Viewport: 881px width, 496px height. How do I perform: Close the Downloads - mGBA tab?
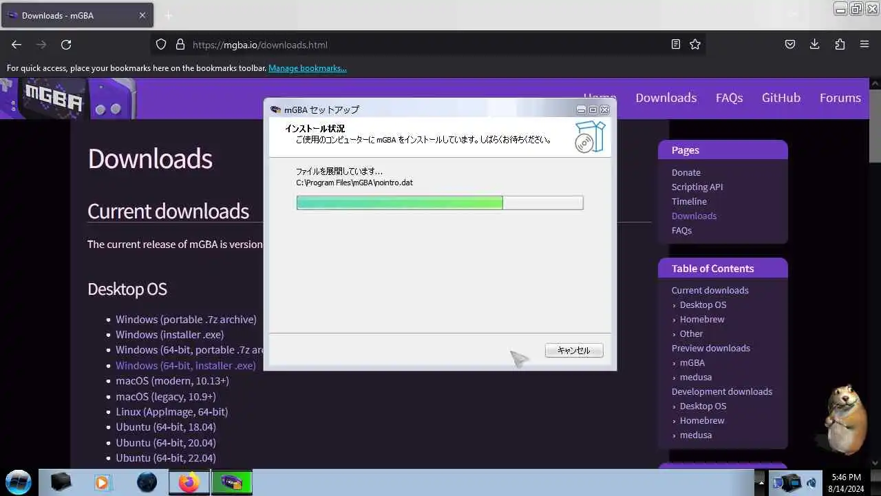point(142,15)
